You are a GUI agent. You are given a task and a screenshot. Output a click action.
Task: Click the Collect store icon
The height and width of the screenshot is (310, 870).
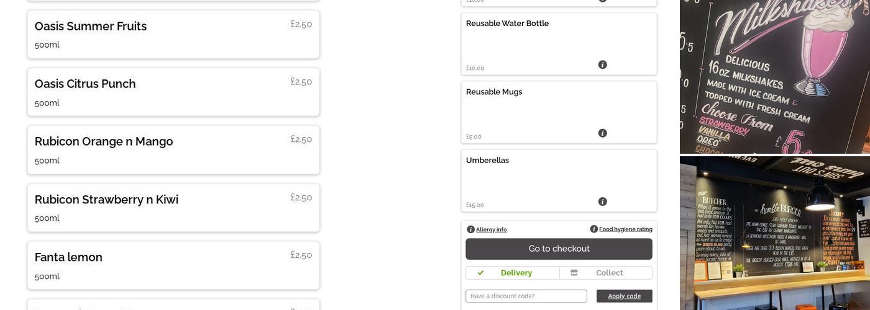[574, 273]
